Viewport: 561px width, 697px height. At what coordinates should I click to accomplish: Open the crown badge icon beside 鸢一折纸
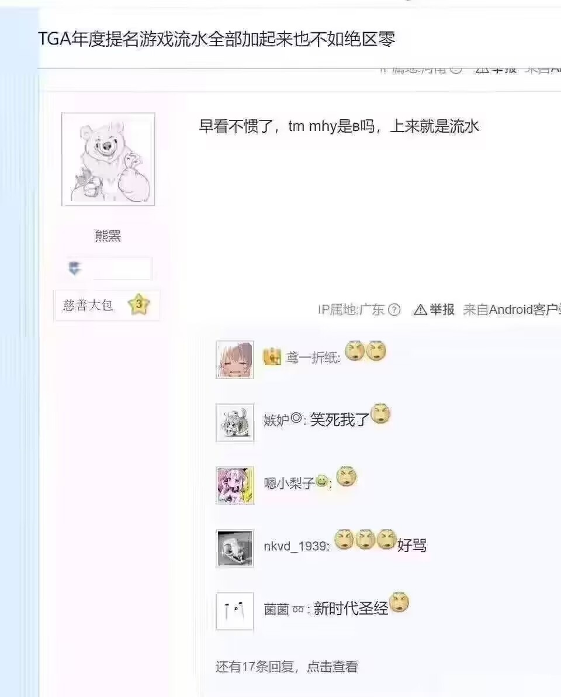point(272,357)
